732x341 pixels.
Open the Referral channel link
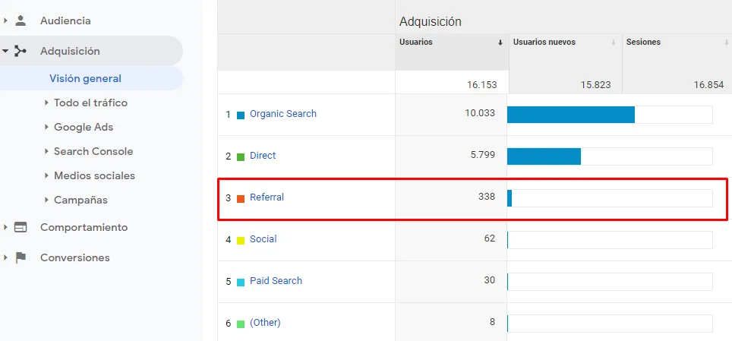[267, 197]
